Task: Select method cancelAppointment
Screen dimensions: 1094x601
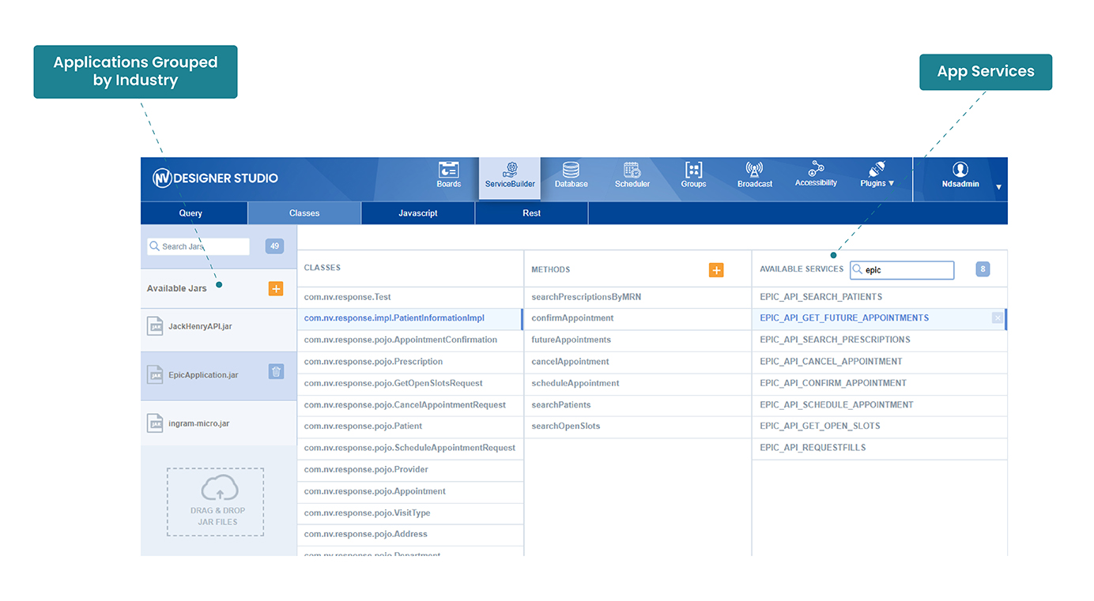Action: coord(638,362)
